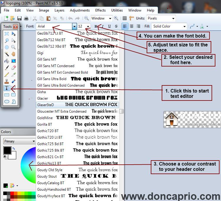Open the antialiasing mode dropdown
The width and height of the screenshot is (221, 201).
pyautogui.click(x=197, y=26)
